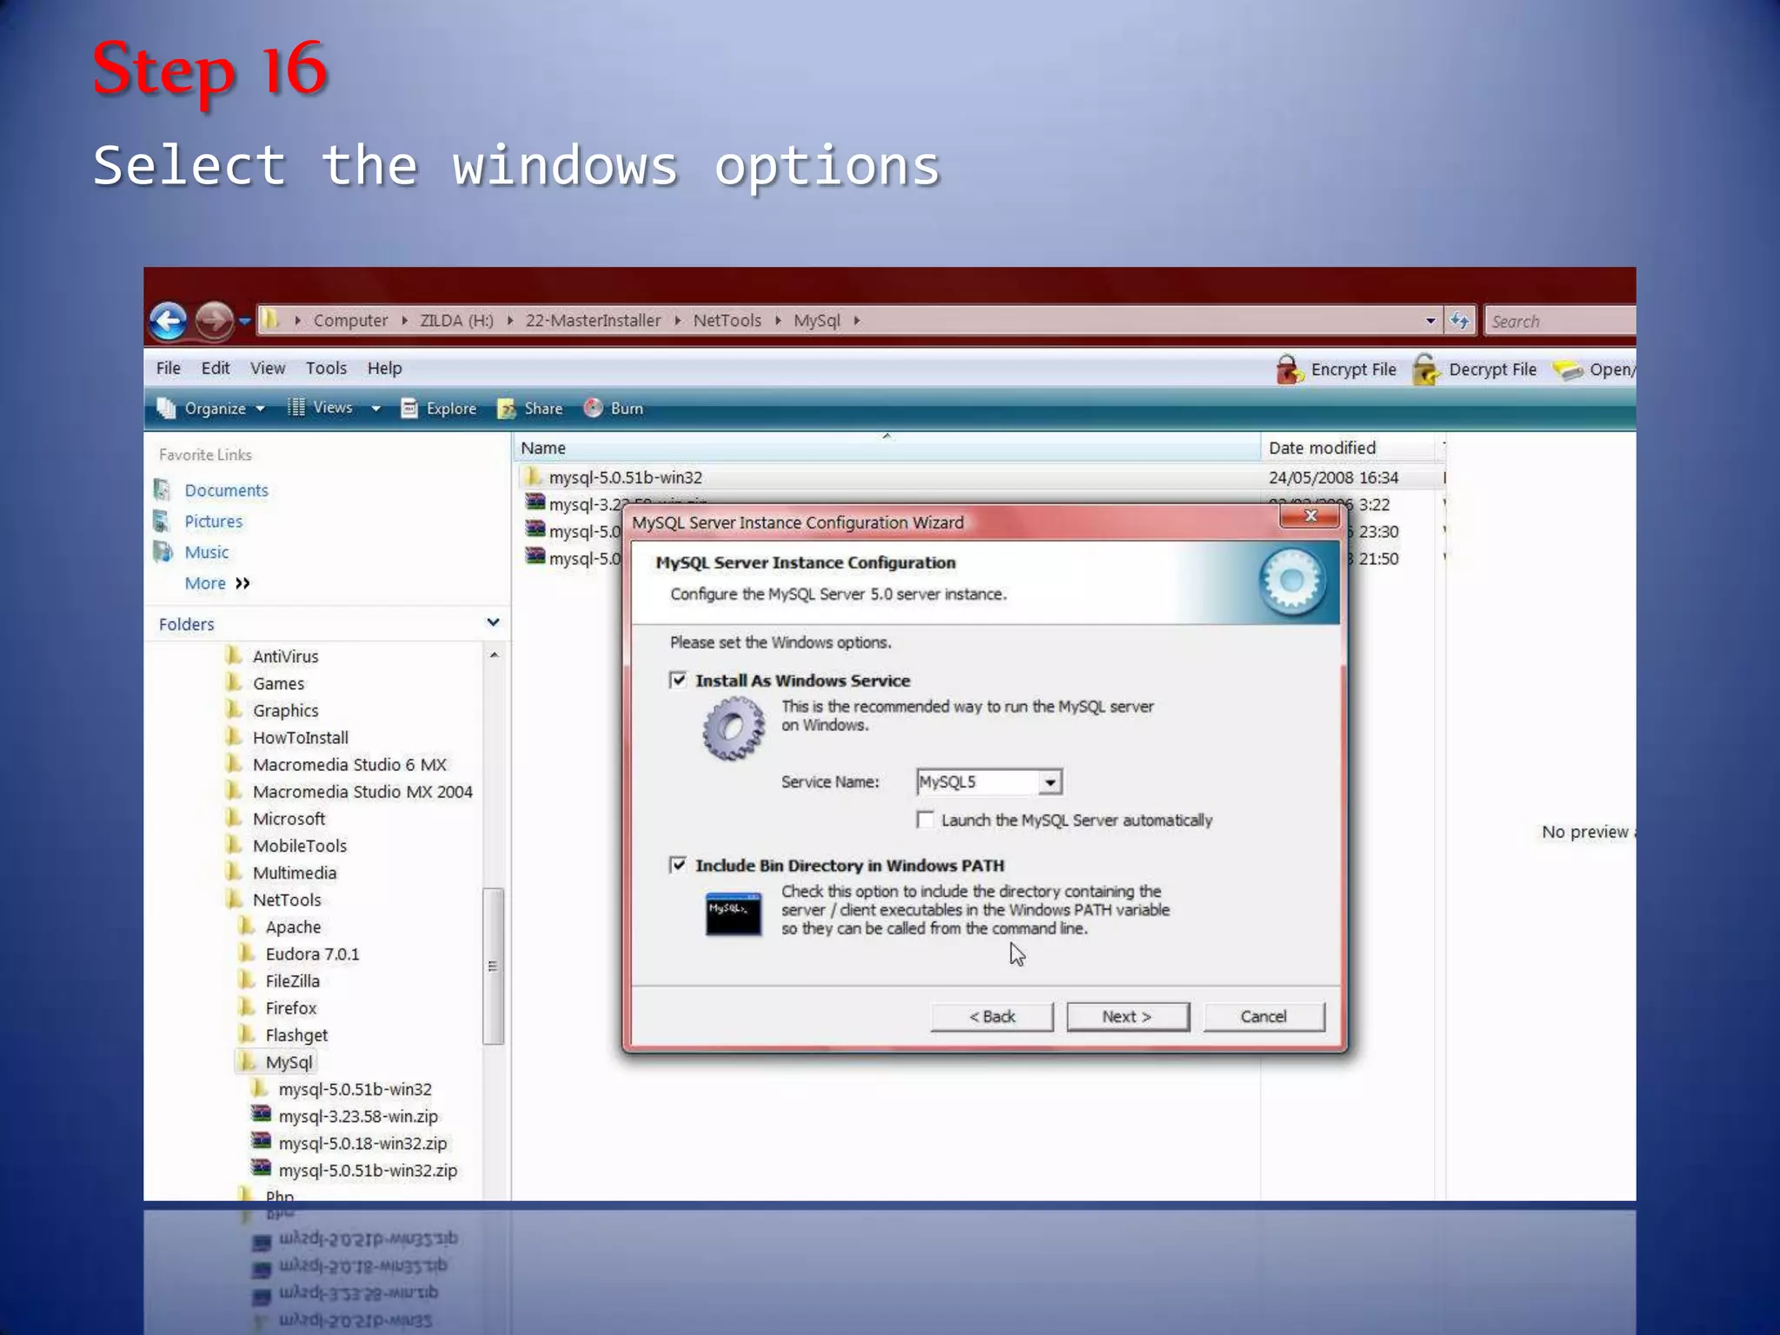Open the Music favorite link
The image size is (1780, 1335).
click(x=206, y=552)
